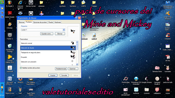The height and width of the screenshot is (98, 175).
Task: Open the Photoshop CS5 Extended shortcut
Action: pos(136,81)
